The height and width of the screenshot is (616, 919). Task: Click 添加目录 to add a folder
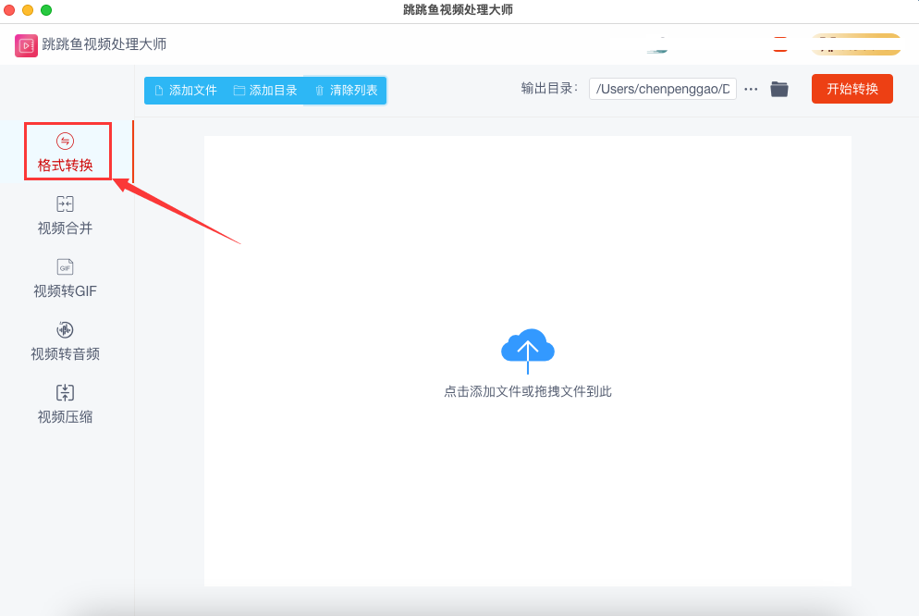tap(265, 91)
